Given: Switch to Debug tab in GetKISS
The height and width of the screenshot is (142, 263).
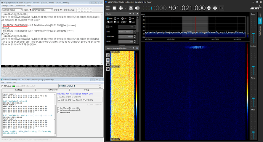Looking at the screenshot, I should pos(87,90).
